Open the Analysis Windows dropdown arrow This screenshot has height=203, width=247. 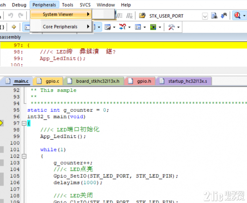click(x=130, y=27)
